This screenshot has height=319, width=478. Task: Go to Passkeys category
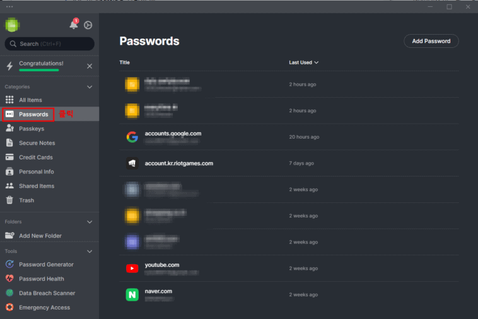tap(32, 129)
